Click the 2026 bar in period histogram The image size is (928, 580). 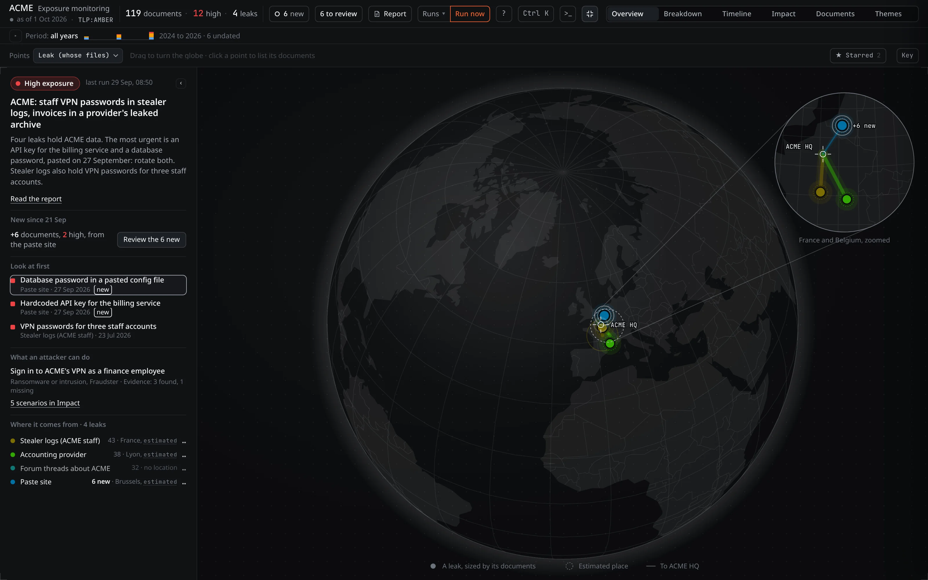coord(151,36)
